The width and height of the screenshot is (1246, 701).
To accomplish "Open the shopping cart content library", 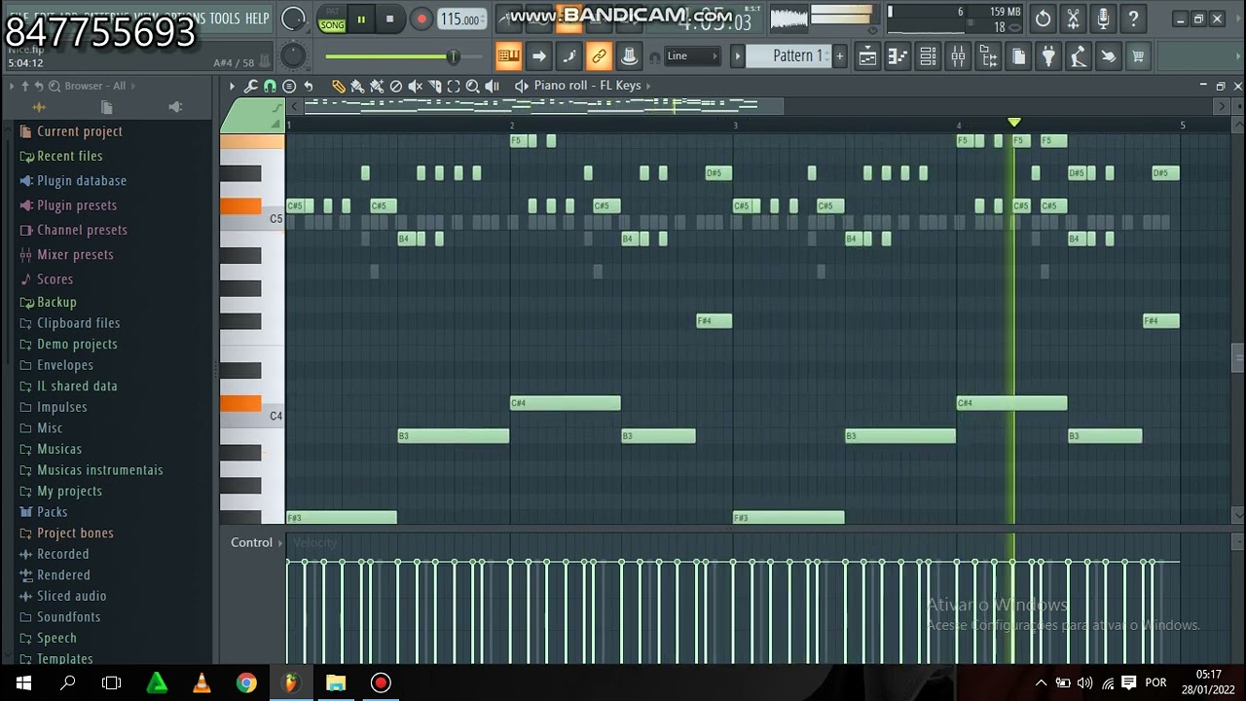I will 1138,56.
